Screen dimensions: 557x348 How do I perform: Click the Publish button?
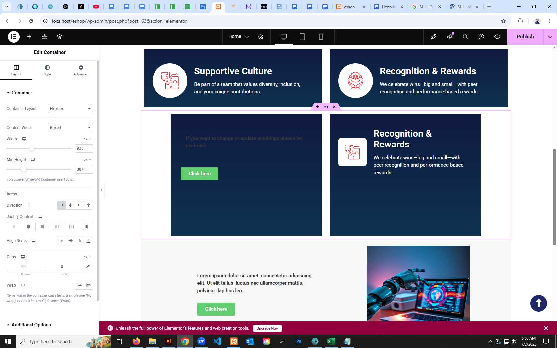[x=525, y=37]
